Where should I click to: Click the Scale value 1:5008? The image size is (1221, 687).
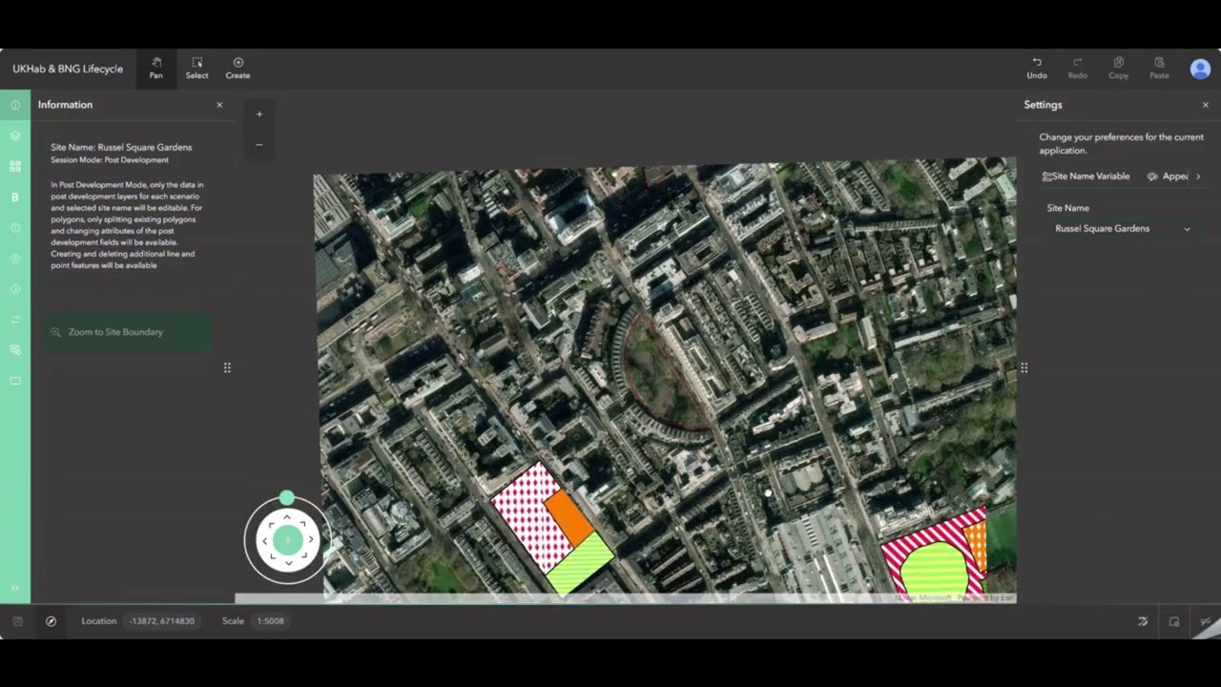click(x=271, y=621)
